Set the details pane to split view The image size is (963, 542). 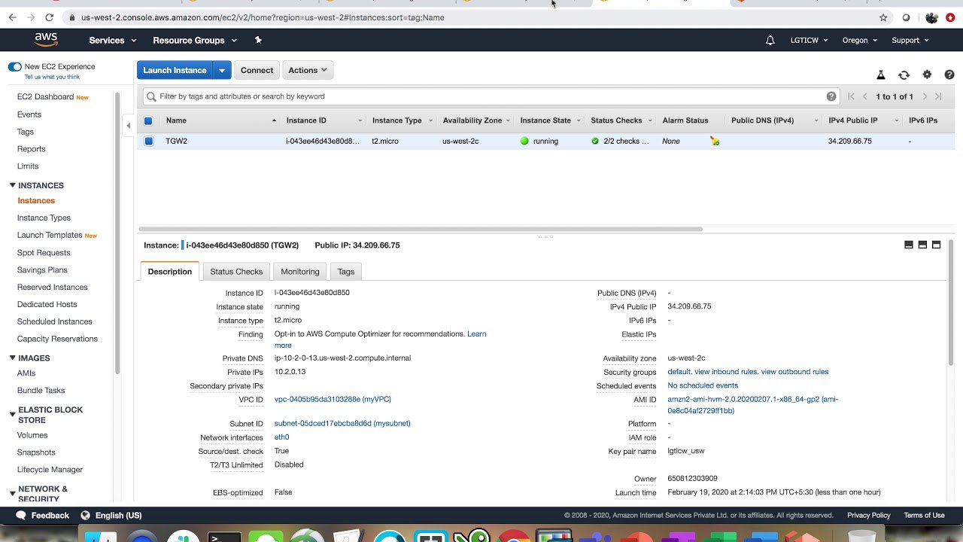922,245
